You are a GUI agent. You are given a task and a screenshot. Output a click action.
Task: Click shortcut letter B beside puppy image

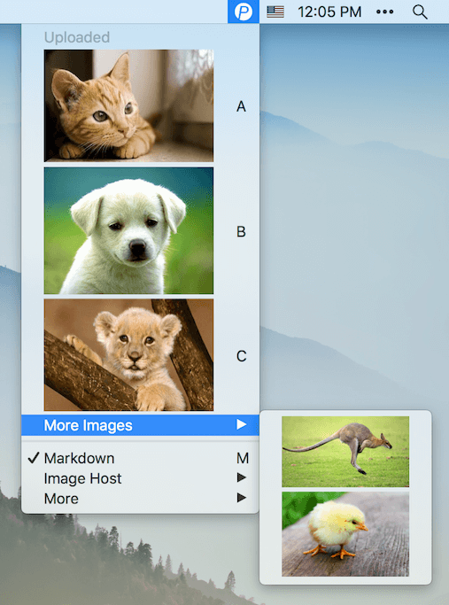click(x=241, y=231)
